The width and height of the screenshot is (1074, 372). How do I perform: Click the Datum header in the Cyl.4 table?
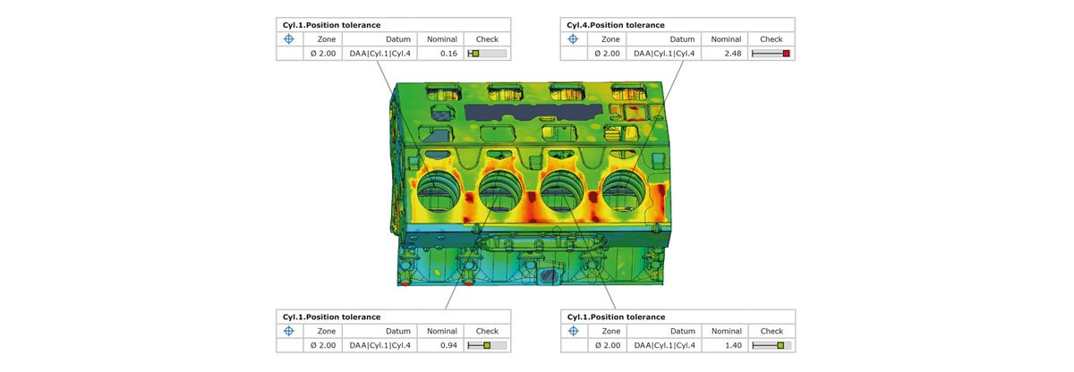click(682, 39)
